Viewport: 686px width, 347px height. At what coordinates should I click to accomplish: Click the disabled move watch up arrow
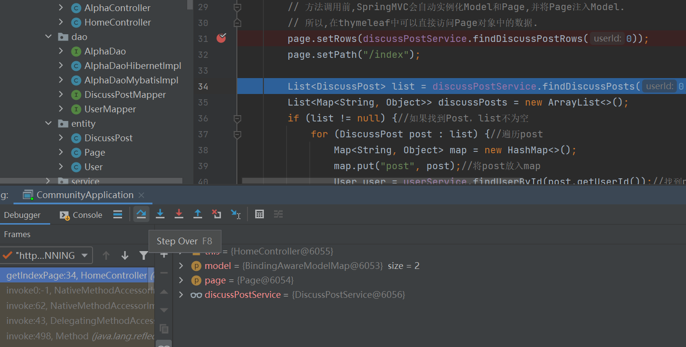(164, 292)
